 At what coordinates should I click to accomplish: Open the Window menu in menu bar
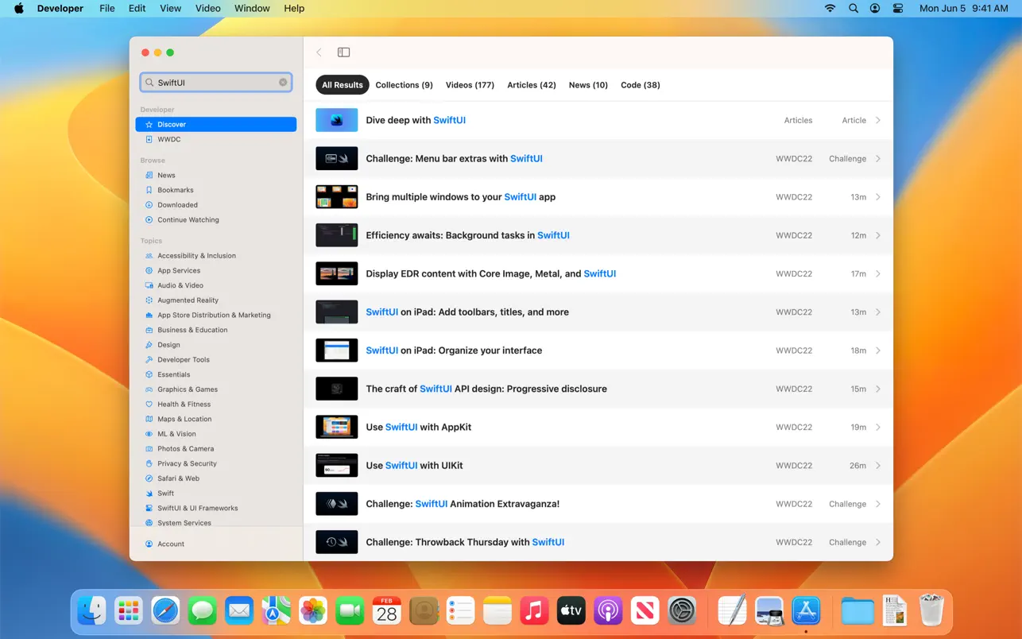[x=252, y=8]
